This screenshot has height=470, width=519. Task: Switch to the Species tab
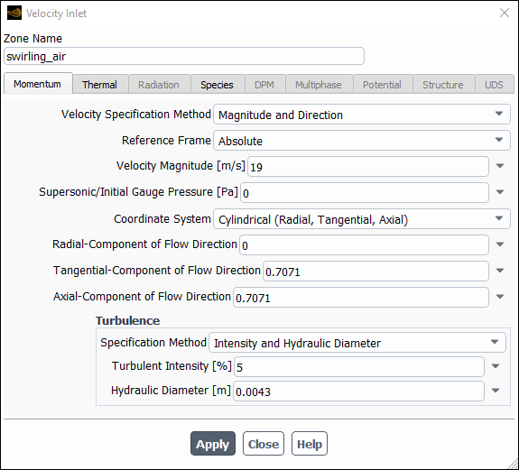point(218,85)
